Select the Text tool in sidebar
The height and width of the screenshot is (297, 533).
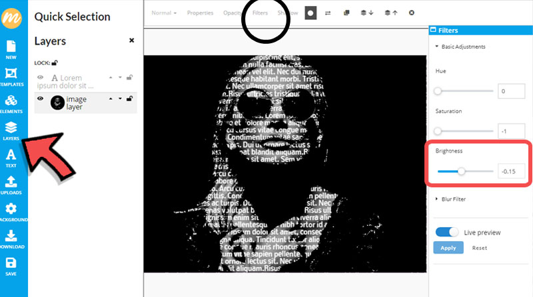tap(11, 158)
